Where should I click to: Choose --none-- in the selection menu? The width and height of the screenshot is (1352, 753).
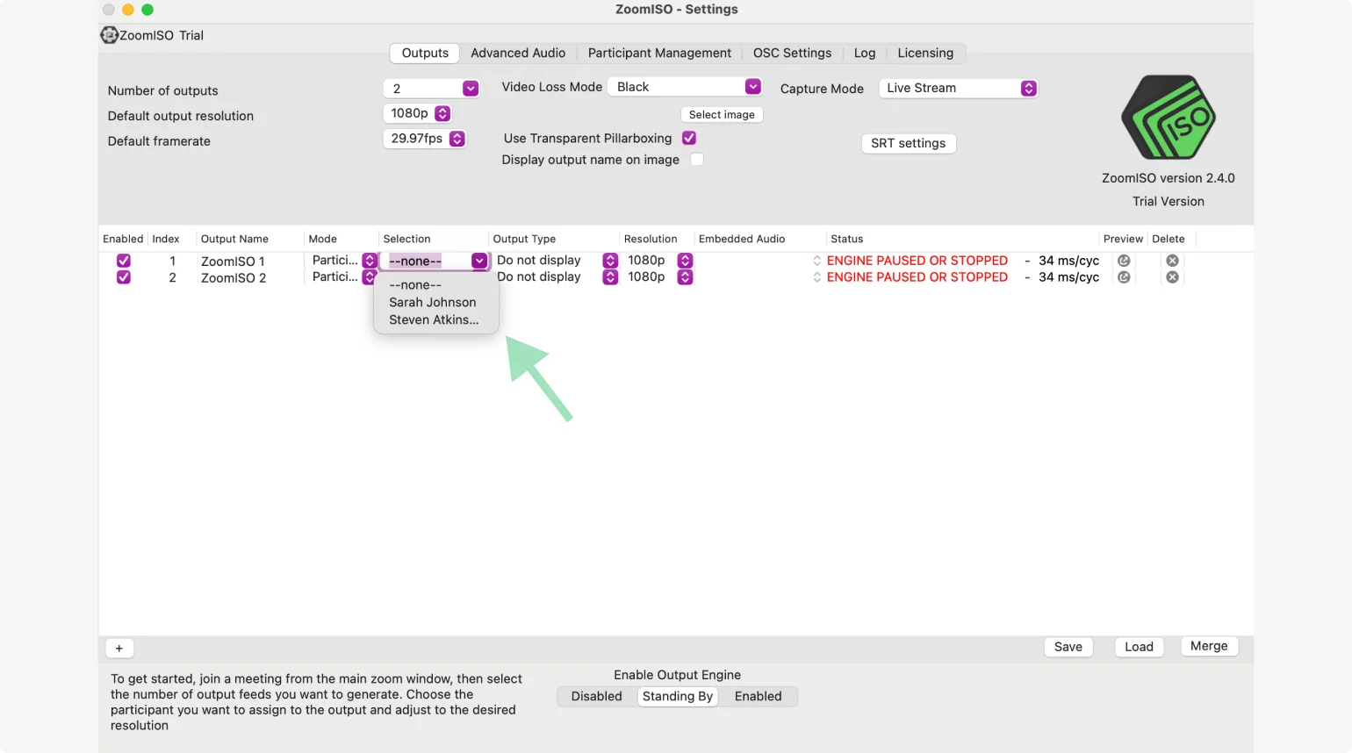click(436, 285)
